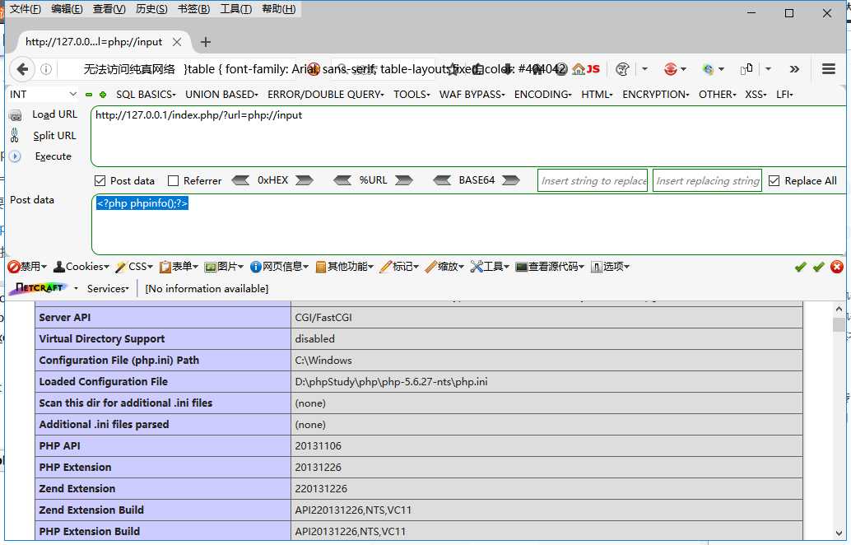The image size is (851, 545).
Task: Click the first green checkmark icon
Action: click(801, 267)
